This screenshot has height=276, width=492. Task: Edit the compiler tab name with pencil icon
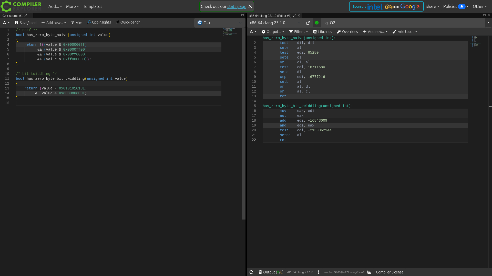294,16
